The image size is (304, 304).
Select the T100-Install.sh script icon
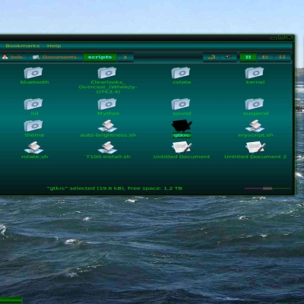(x=108, y=148)
